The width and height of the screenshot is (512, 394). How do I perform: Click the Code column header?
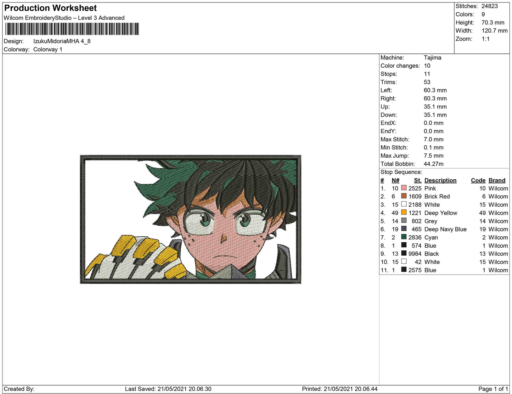478,180
